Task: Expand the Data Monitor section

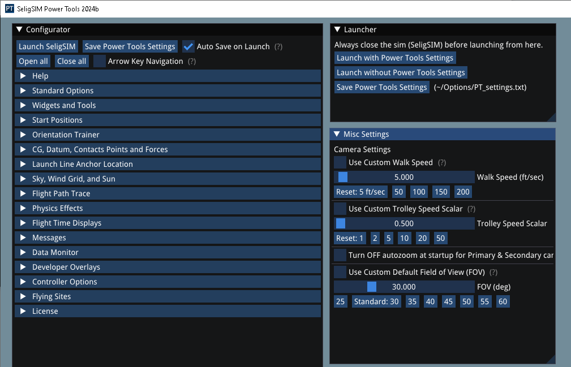Action: click(168, 252)
